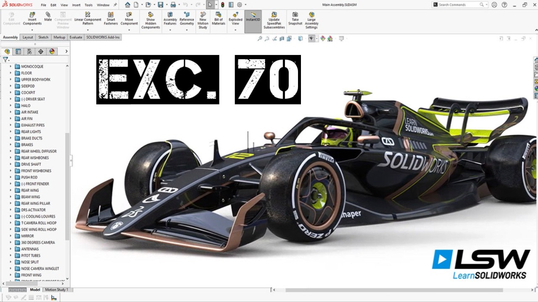This screenshot has width=538, height=302.
Task: Click the Help question mark icon
Action: tap(504, 5)
